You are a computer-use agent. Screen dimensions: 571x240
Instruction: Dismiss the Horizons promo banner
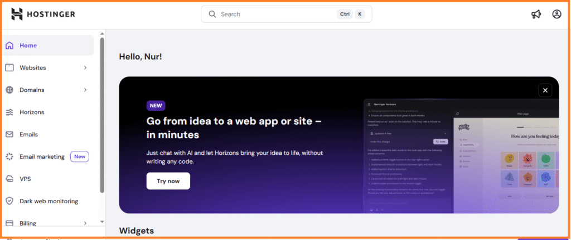pos(545,90)
